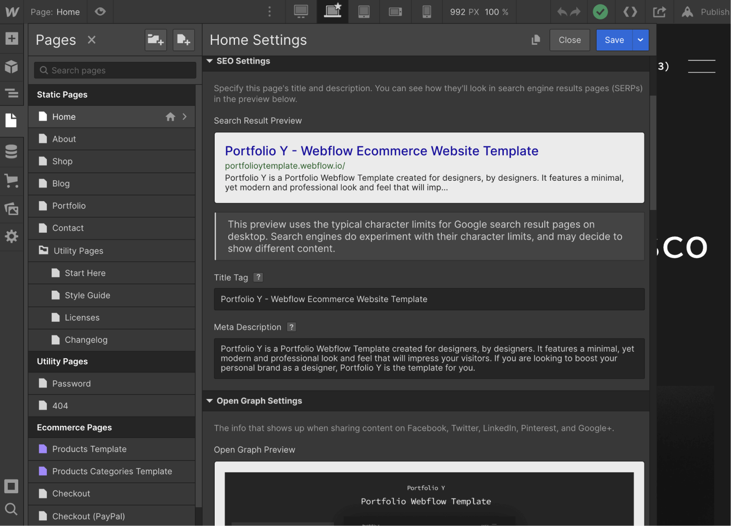
Task: Open the Add Elements panel
Action: click(x=11, y=39)
